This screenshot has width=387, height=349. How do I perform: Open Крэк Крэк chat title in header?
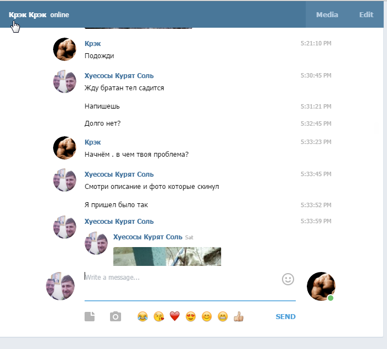click(28, 14)
